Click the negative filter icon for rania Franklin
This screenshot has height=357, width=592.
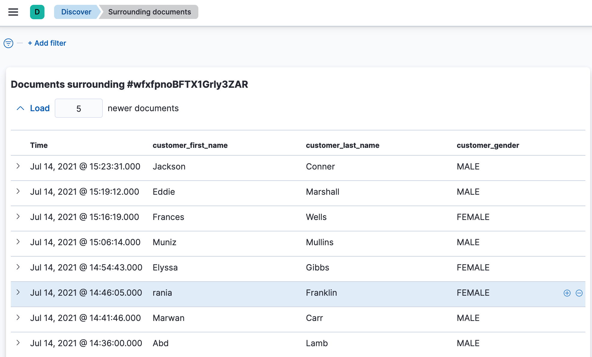(579, 293)
